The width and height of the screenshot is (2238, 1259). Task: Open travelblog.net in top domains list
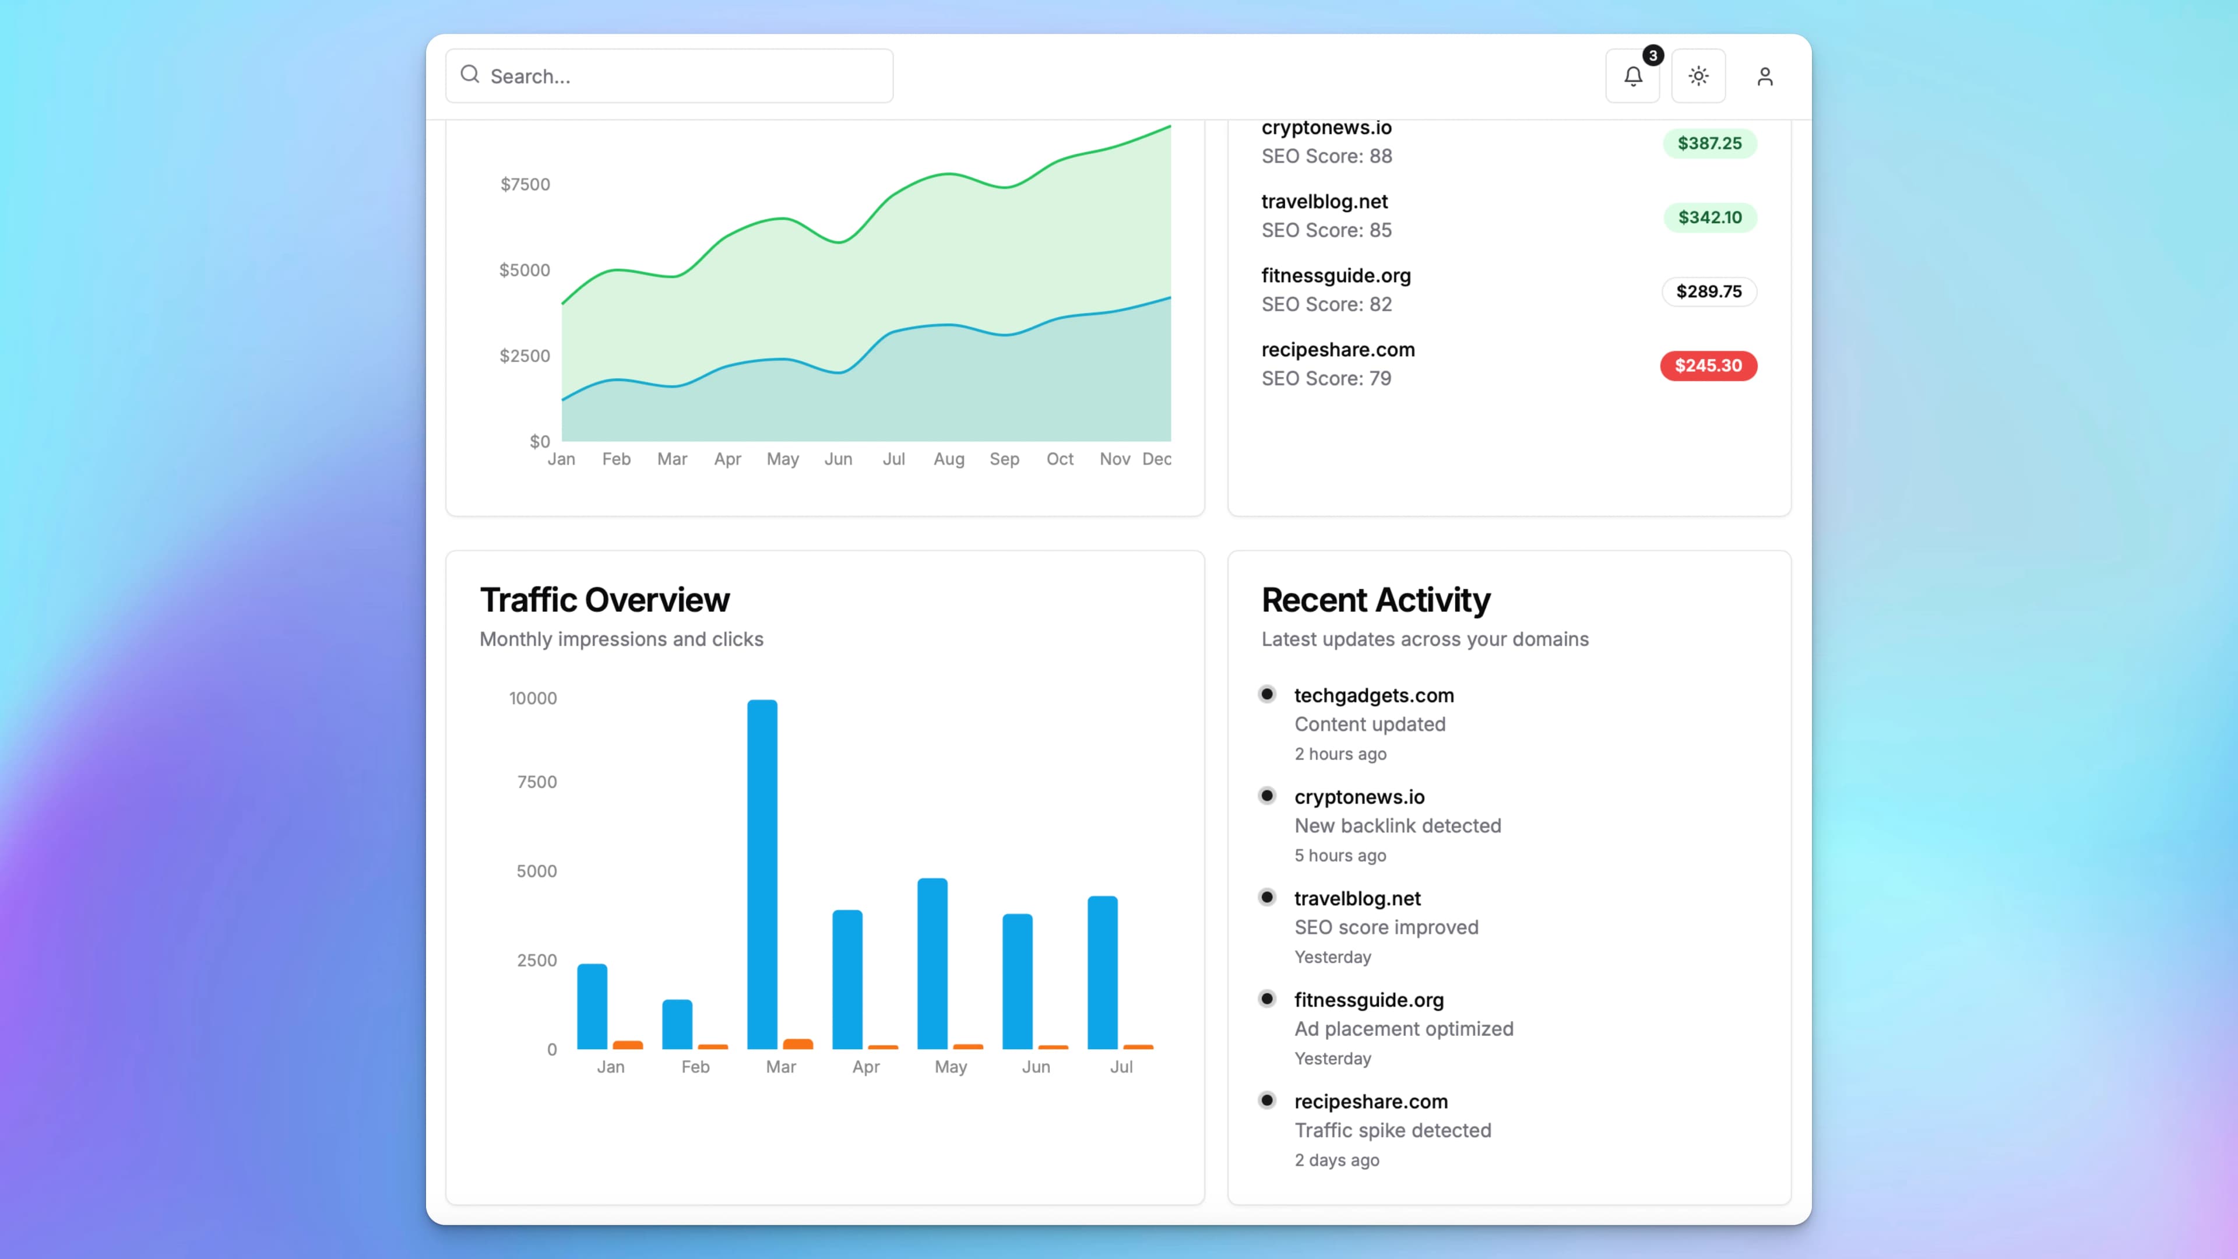tap(1324, 202)
